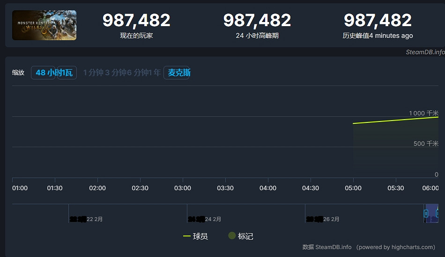Choose the 1 年 zoom option
The width and height of the screenshot is (445, 257).
(x=155, y=73)
